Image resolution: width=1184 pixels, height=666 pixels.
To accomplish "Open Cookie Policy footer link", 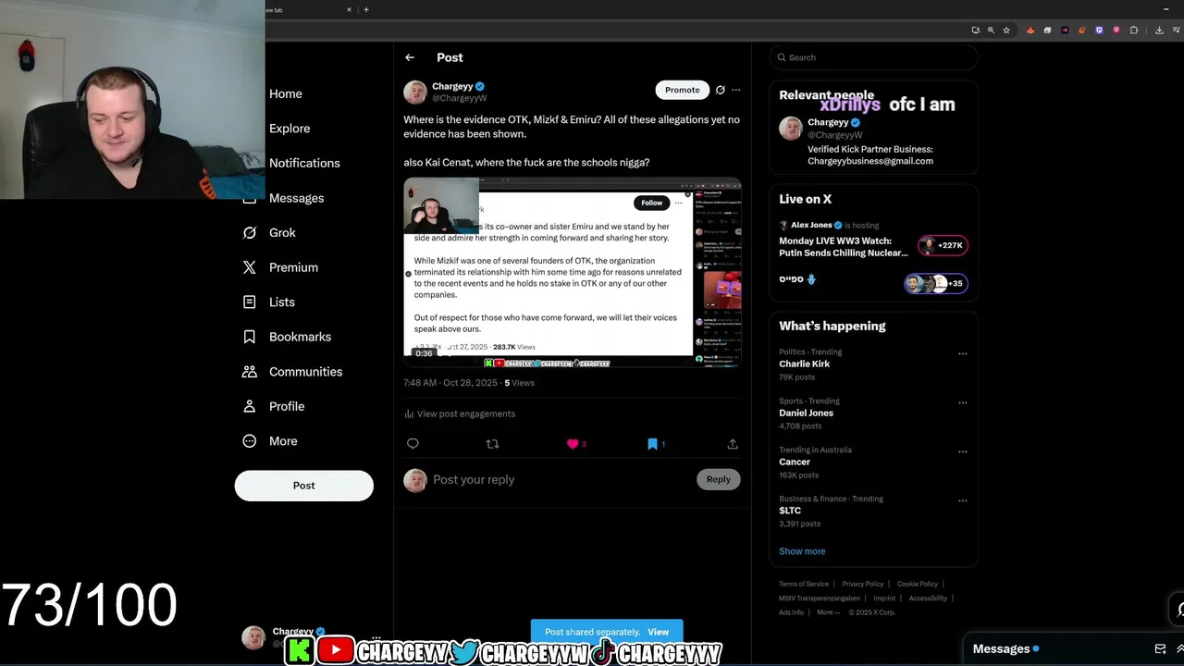I will [x=918, y=584].
